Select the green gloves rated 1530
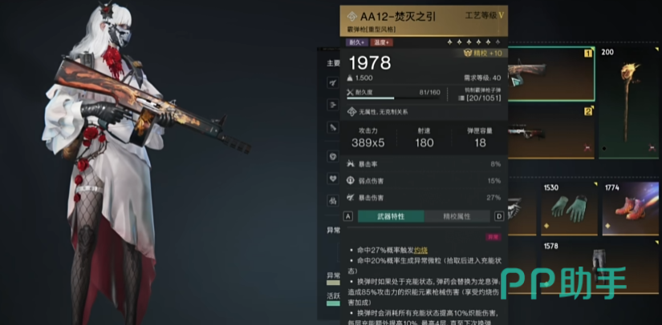Image resolution: width=662 pixels, height=325 pixels. click(569, 208)
